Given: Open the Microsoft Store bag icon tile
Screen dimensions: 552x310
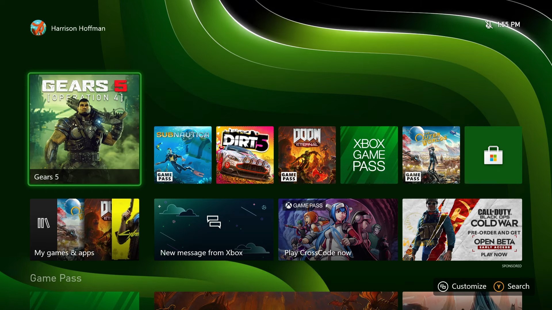Looking at the screenshot, I should tap(493, 155).
